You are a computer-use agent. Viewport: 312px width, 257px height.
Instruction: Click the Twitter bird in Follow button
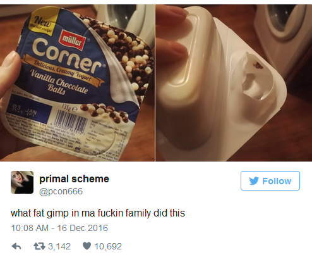click(254, 181)
